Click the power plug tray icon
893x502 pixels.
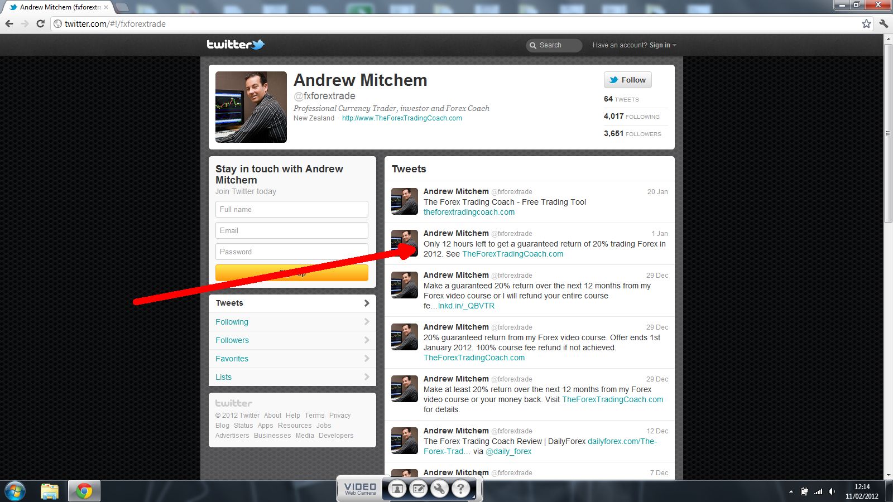point(804,491)
